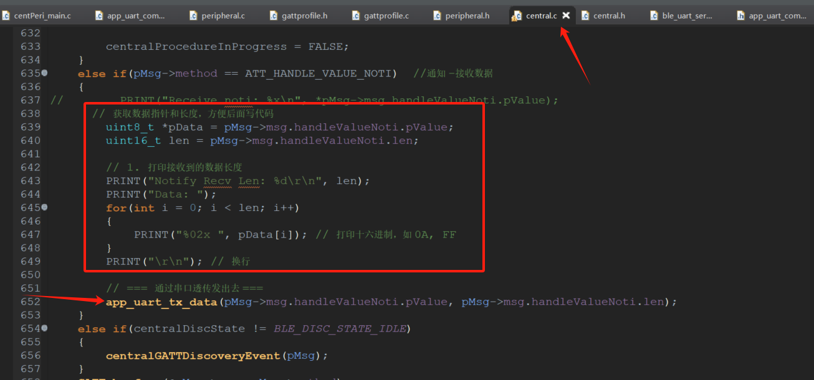Switch to the centPeri_main.c editor tab

(x=36, y=16)
